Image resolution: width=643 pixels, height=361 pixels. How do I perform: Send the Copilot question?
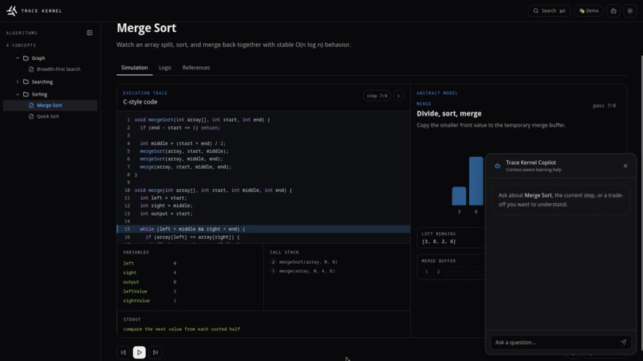[623, 342]
